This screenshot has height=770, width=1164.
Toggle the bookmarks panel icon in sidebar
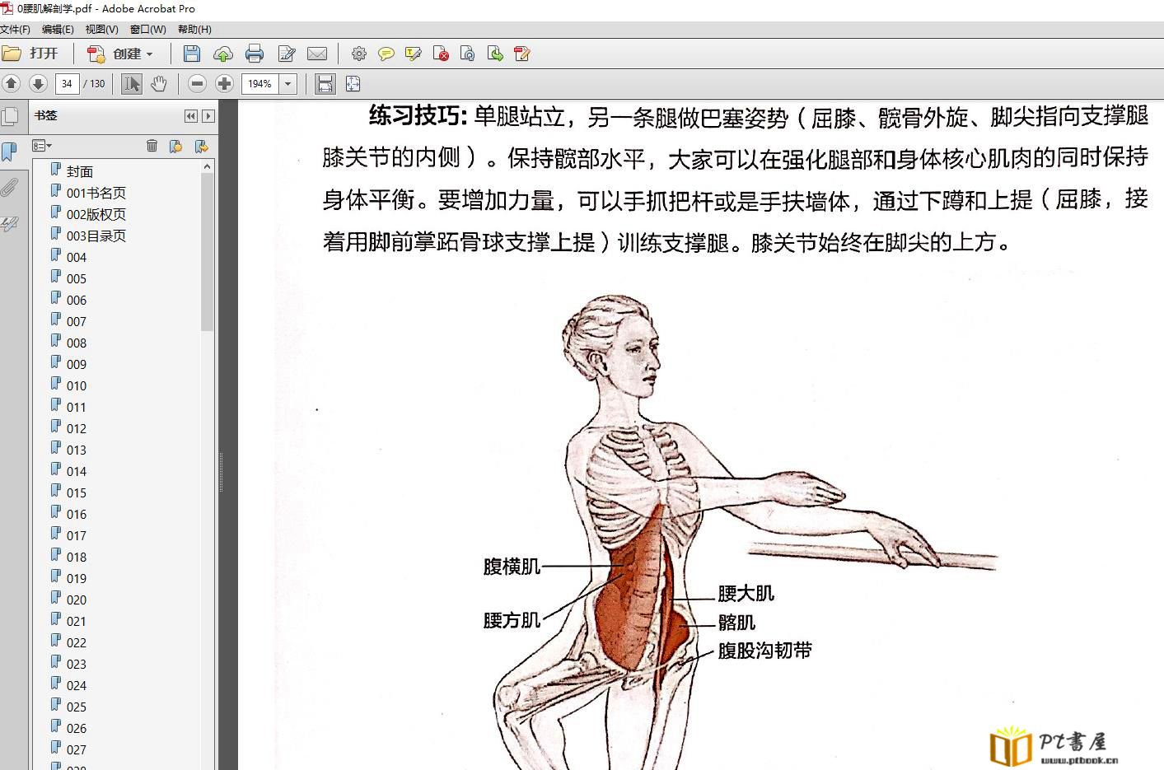10,152
